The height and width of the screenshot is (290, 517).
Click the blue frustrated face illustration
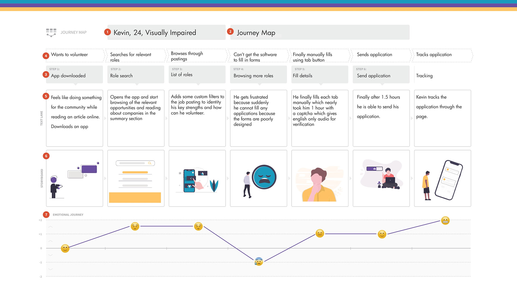(264, 177)
